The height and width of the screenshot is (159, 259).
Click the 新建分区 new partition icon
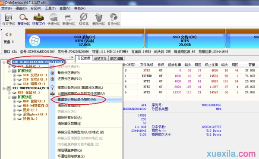[69, 19]
